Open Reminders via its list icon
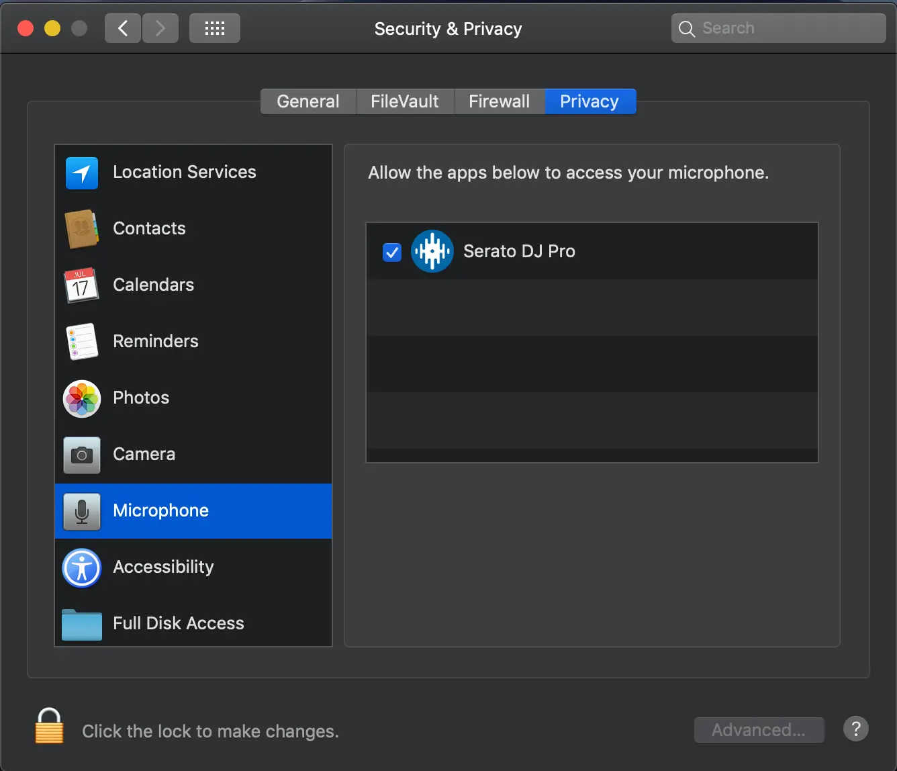This screenshot has width=897, height=771. 82,342
